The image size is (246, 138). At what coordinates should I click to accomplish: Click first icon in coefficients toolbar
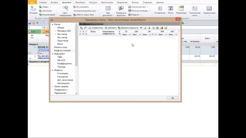[81, 28]
